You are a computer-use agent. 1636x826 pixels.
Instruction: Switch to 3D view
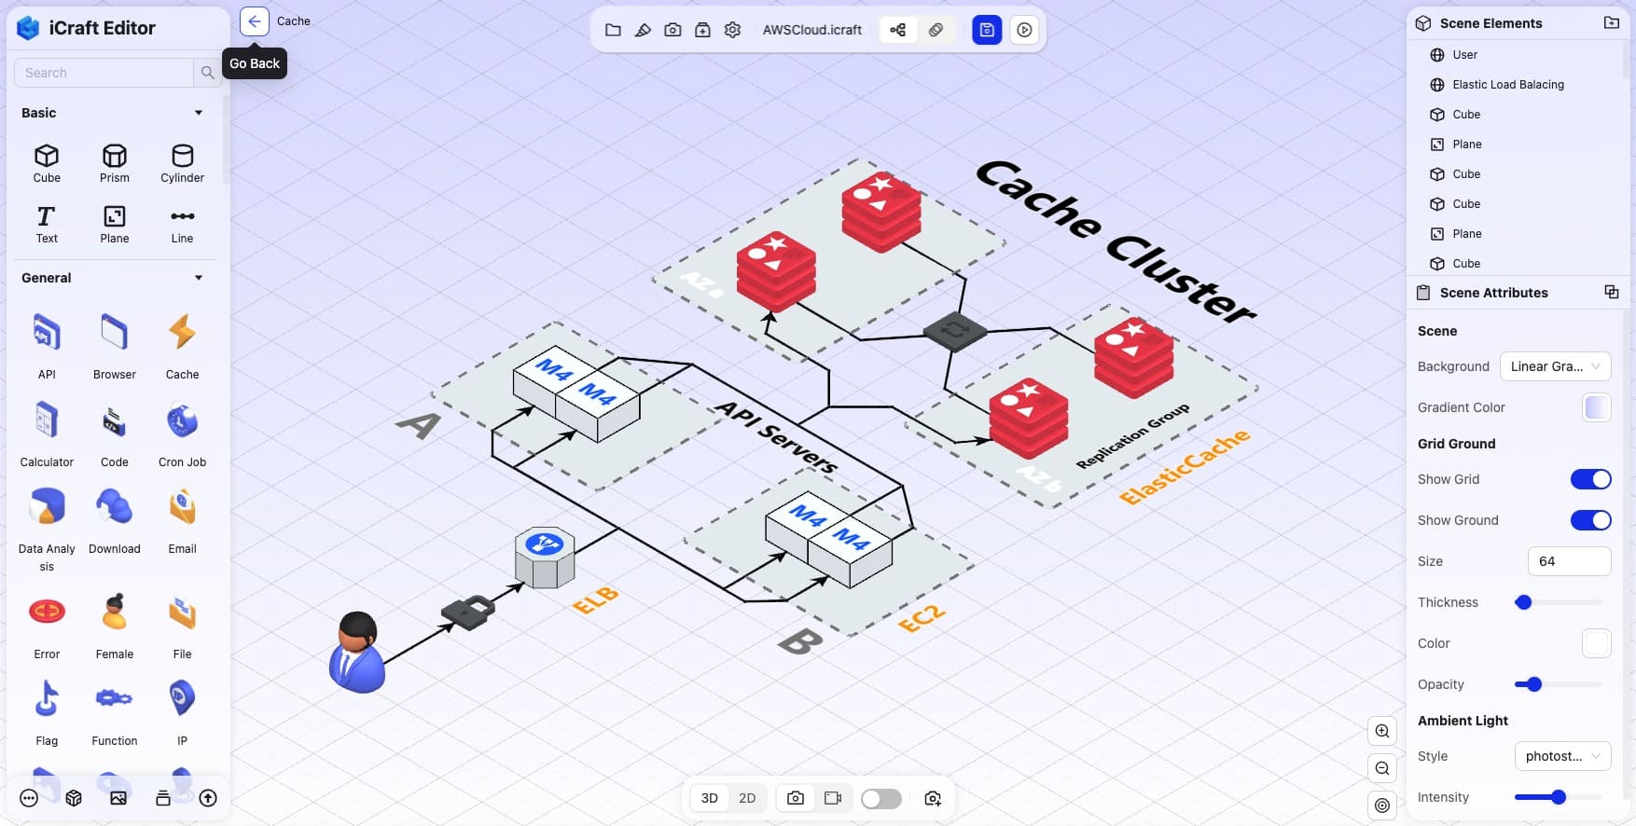click(710, 798)
